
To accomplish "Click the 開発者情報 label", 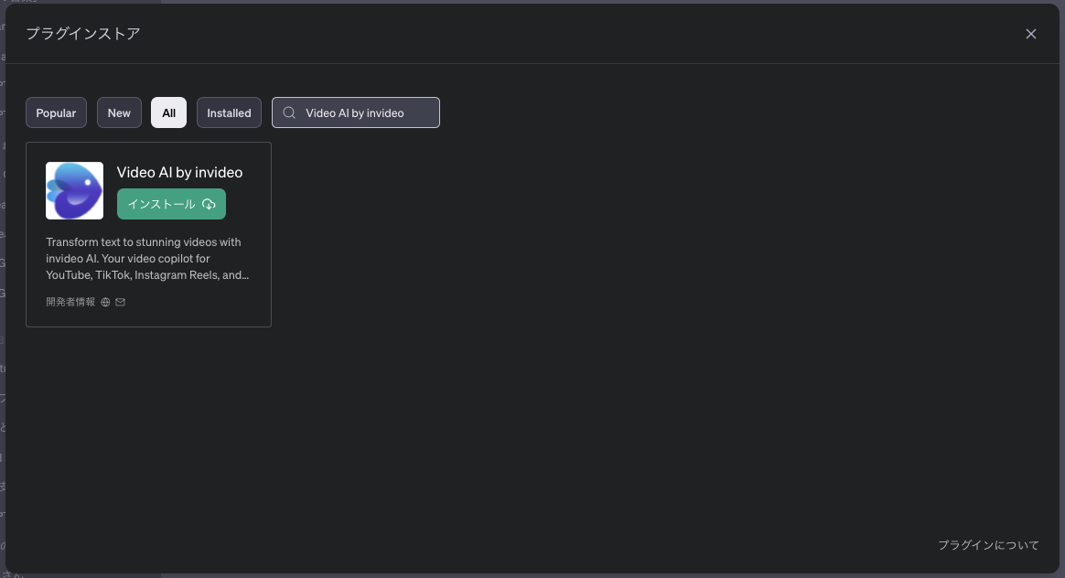I will click(70, 302).
